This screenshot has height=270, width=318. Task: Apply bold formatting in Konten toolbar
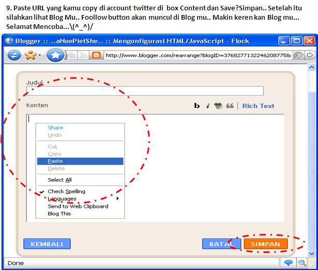tap(196, 106)
